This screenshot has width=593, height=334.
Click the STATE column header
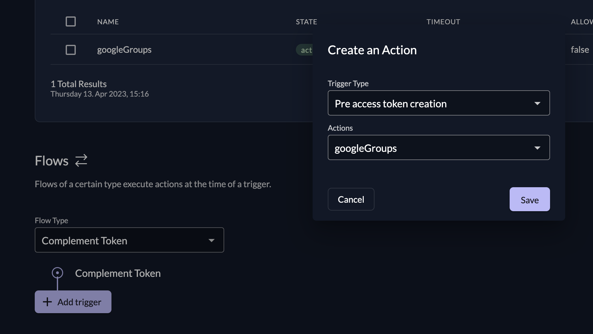306,22
